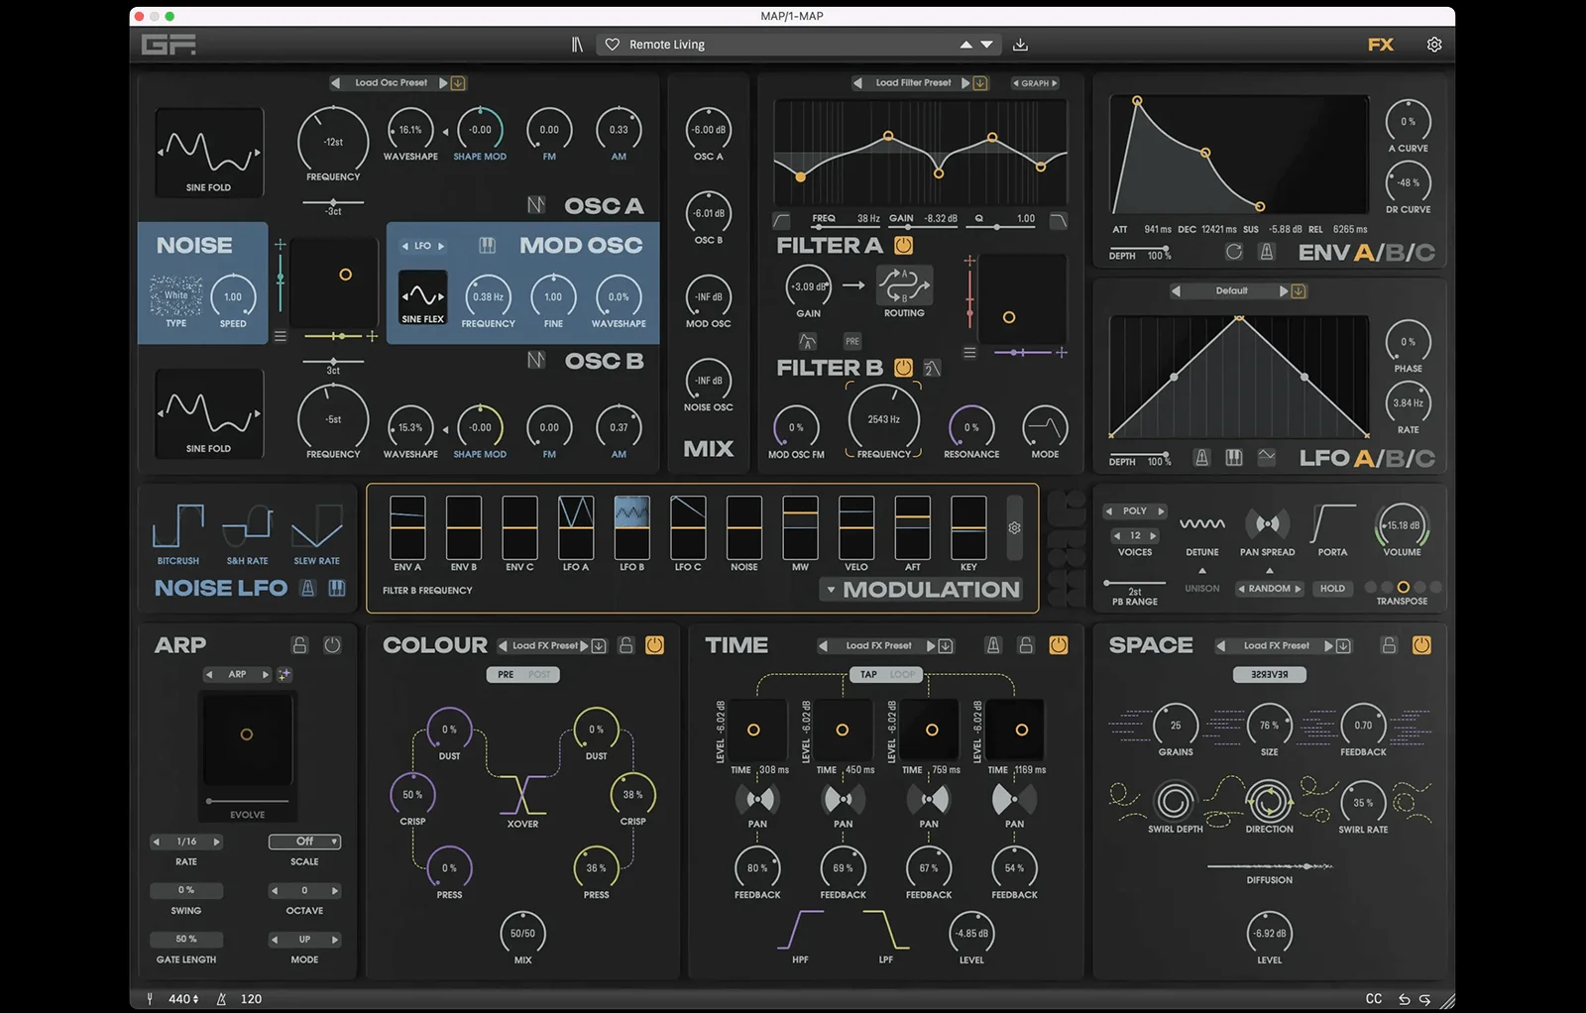Select the PRE tab in COLOUR section

pyautogui.click(x=506, y=675)
